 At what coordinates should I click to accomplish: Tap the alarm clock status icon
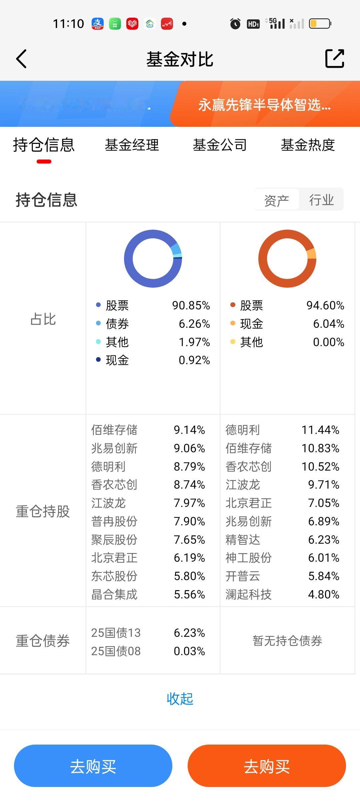coord(235,24)
